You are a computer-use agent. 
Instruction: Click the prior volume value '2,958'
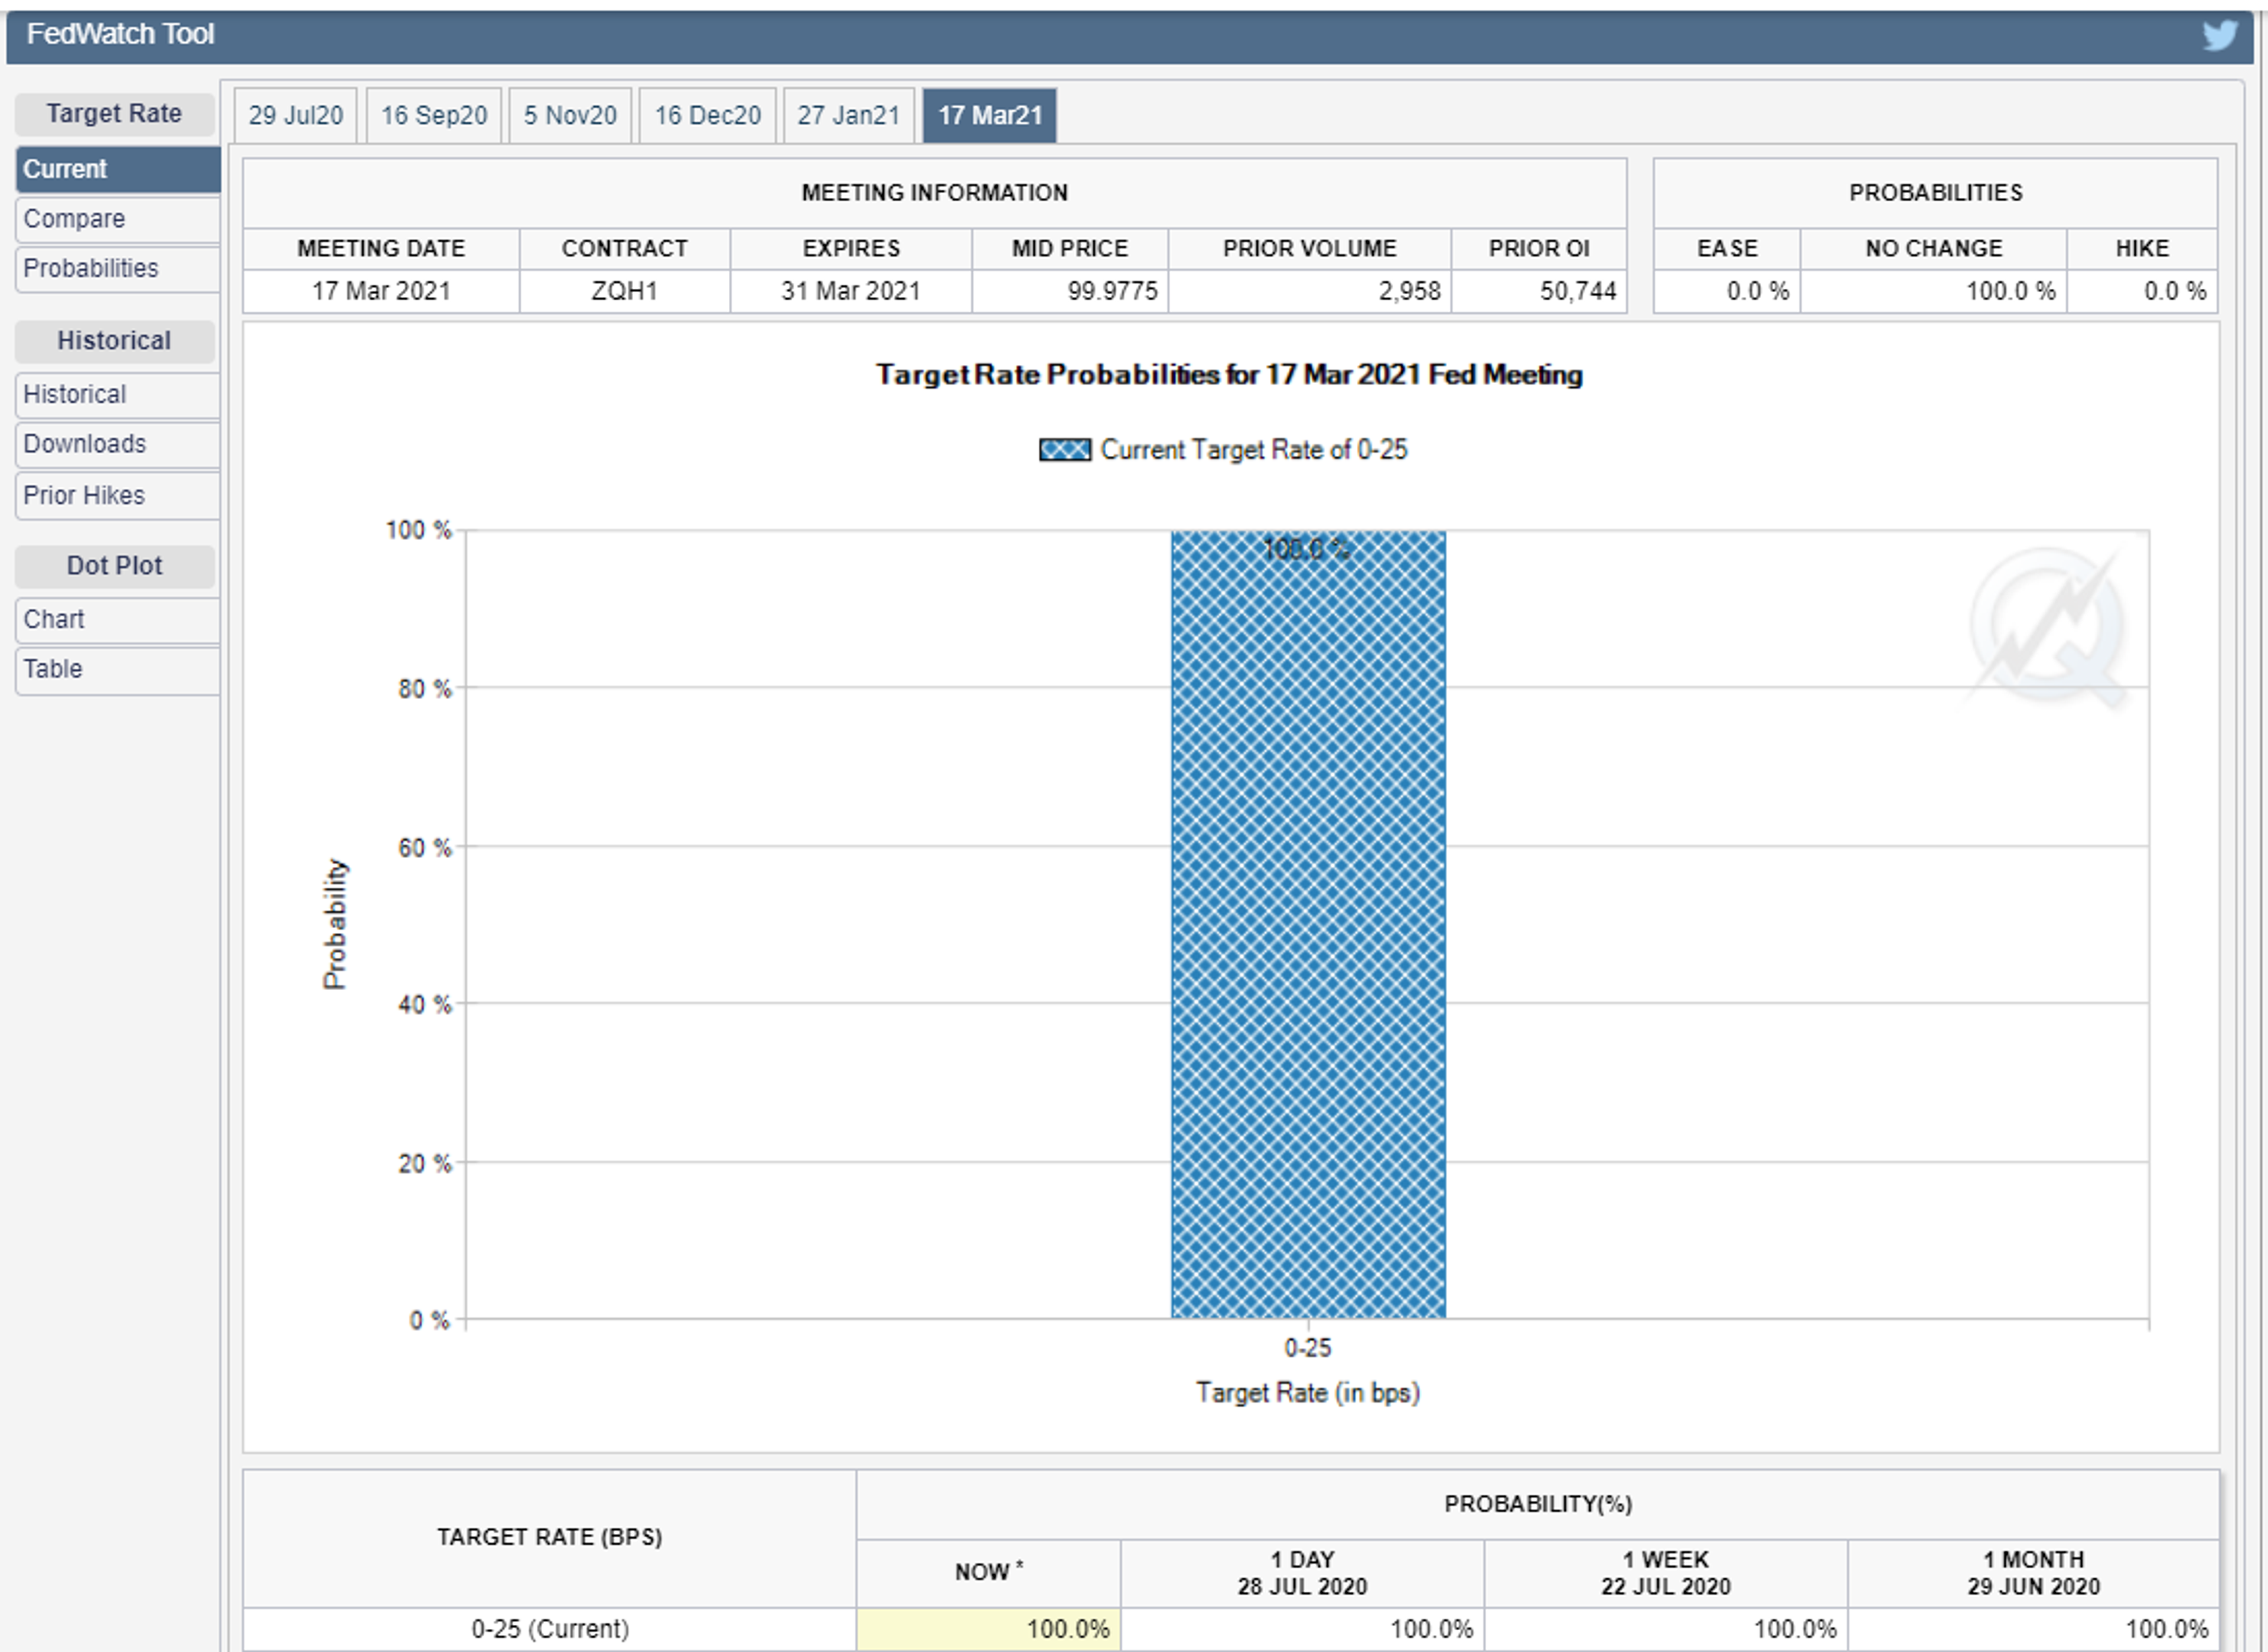click(1409, 291)
